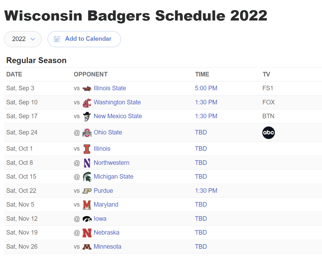Image resolution: width=322 pixels, height=258 pixels.
Task: Open the Maryland team link
Action: pos(106,204)
